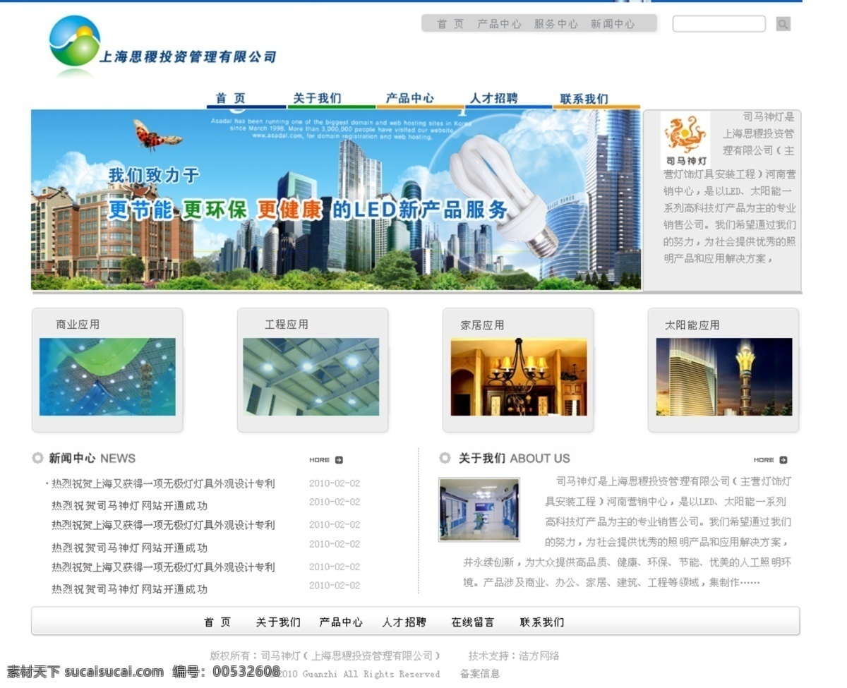Click the 新闻中心 NEWS heading
The width and height of the screenshot is (847, 688).
(x=92, y=458)
